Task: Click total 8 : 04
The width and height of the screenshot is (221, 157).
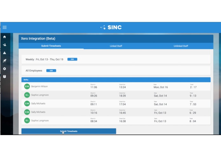Action: click(x=193, y=121)
